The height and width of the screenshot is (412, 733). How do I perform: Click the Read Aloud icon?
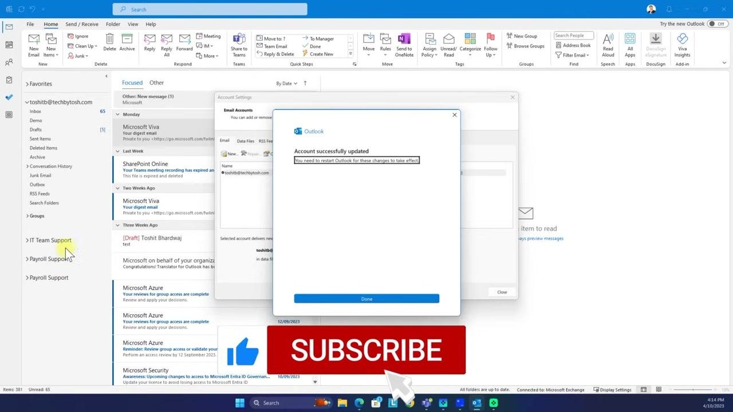coord(608,45)
